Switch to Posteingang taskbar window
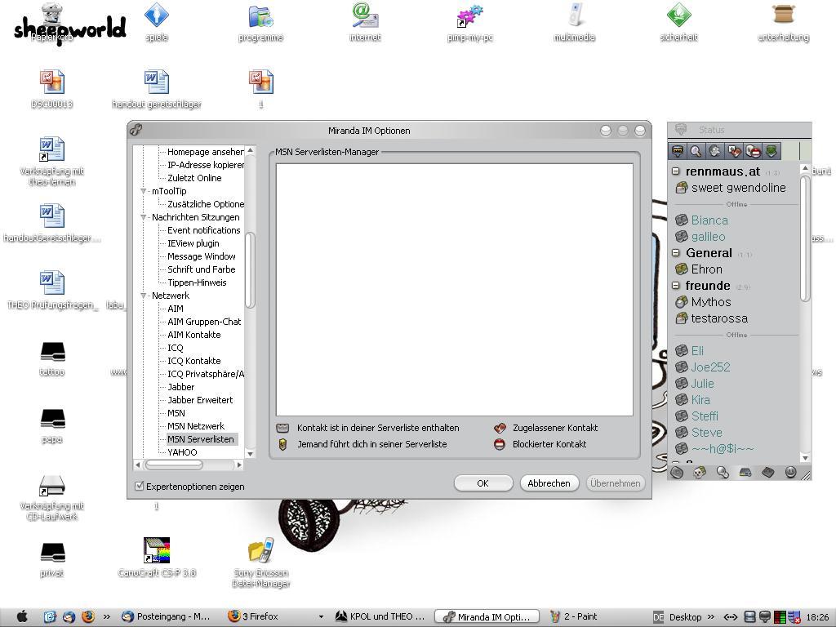This screenshot has height=627, width=836. 166,617
